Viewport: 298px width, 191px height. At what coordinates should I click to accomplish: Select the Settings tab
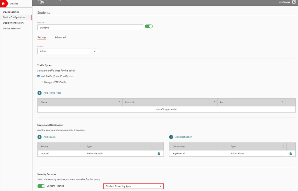(x=42, y=37)
